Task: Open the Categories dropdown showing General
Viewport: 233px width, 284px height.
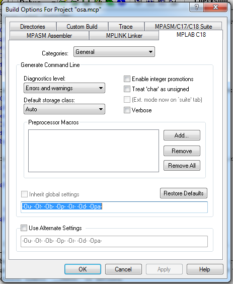Action: 114,52
